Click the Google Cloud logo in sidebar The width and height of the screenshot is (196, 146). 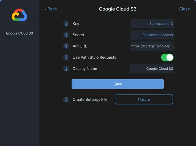[19, 15]
